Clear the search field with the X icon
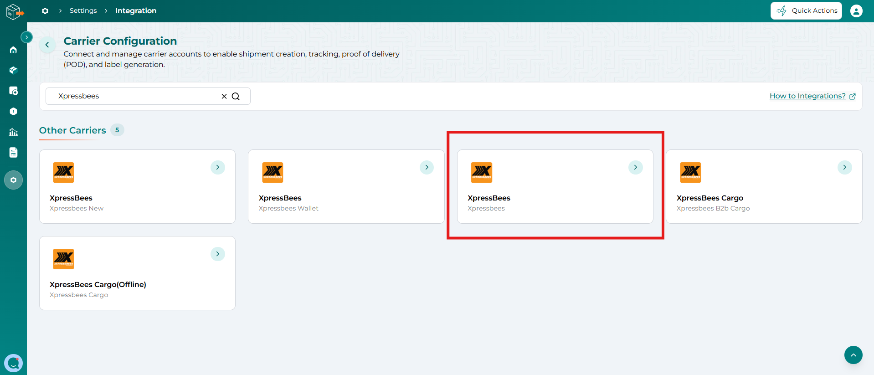 [x=224, y=96]
